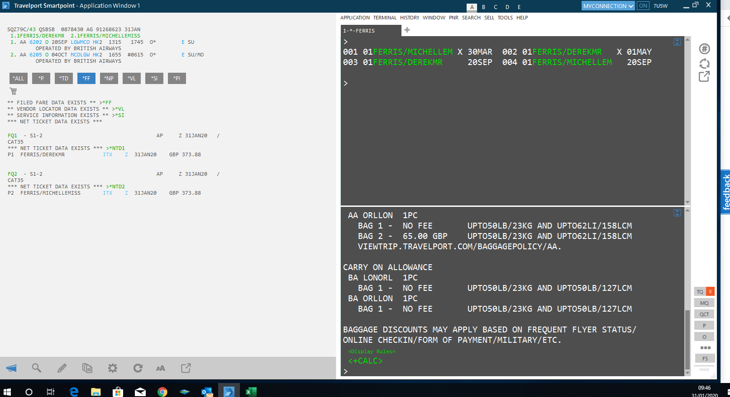The image size is (730, 397).
Task: Switch to terminal window D
Action: [507, 7]
